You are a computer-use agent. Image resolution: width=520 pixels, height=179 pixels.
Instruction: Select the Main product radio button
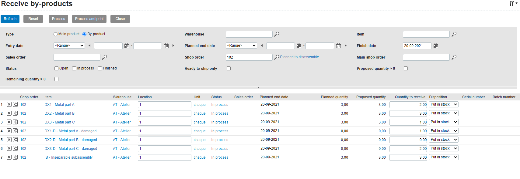pyautogui.click(x=55, y=34)
